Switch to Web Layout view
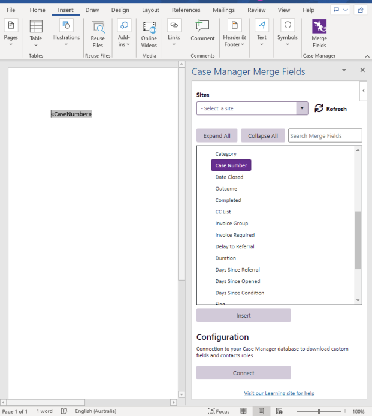 pos(279,411)
